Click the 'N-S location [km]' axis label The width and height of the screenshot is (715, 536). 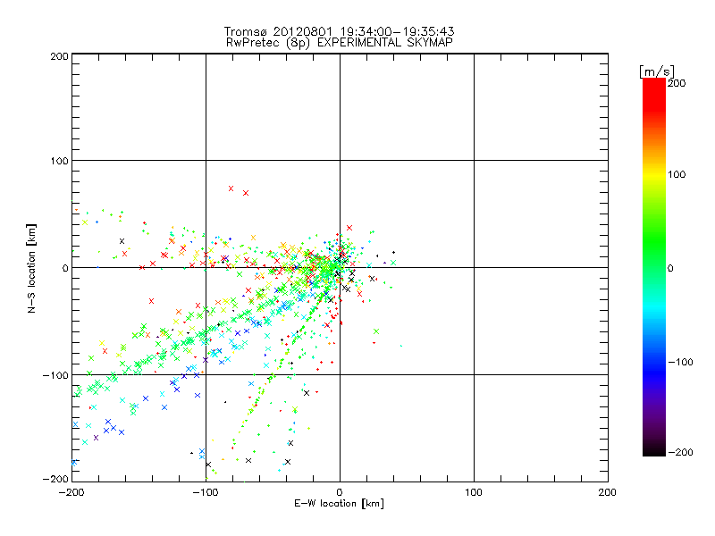[31, 268]
